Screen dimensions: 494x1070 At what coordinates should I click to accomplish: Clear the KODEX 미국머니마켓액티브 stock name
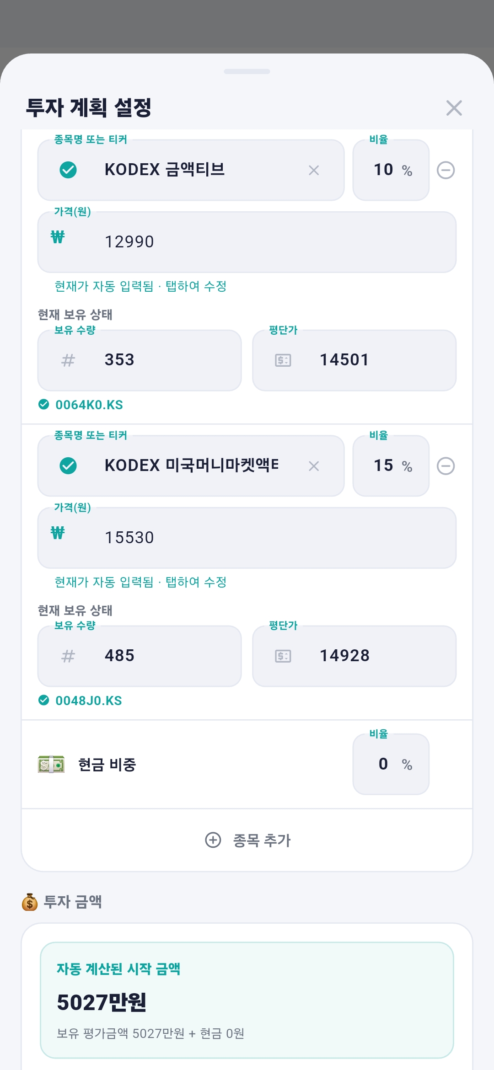pyautogui.click(x=314, y=466)
